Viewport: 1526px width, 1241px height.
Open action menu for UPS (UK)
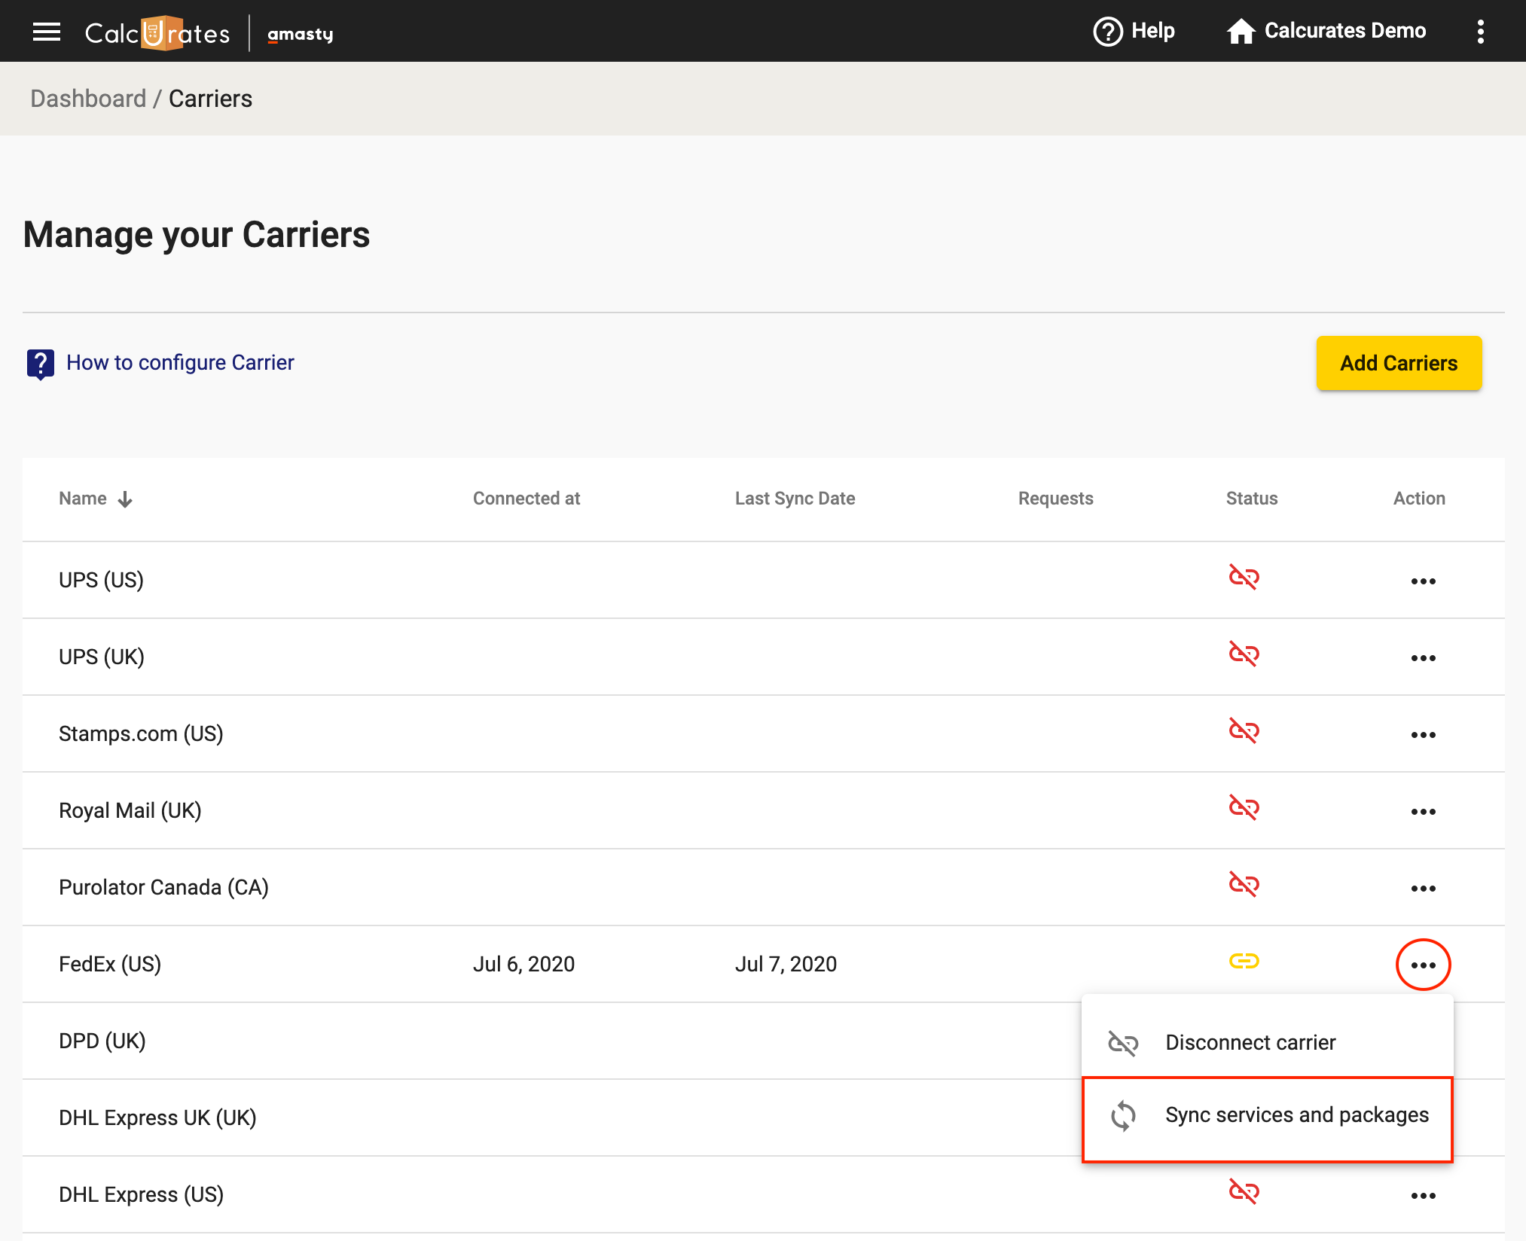coord(1423,658)
